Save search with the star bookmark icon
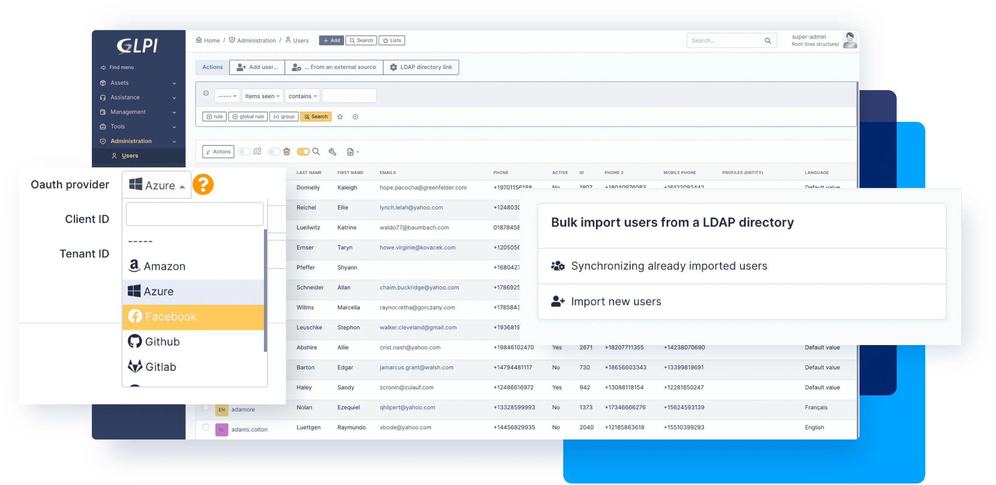 (x=340, y=117)
